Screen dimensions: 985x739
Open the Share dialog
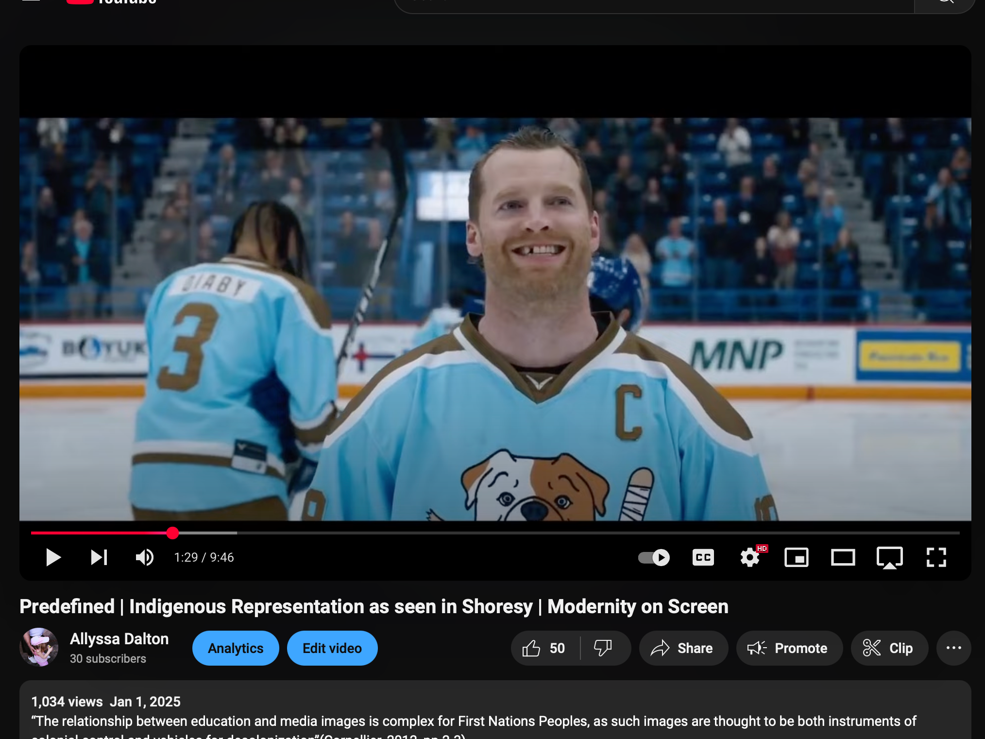point(683,648)
